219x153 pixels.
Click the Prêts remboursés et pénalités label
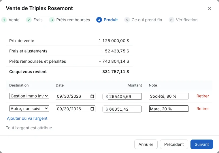pos(37,61)
